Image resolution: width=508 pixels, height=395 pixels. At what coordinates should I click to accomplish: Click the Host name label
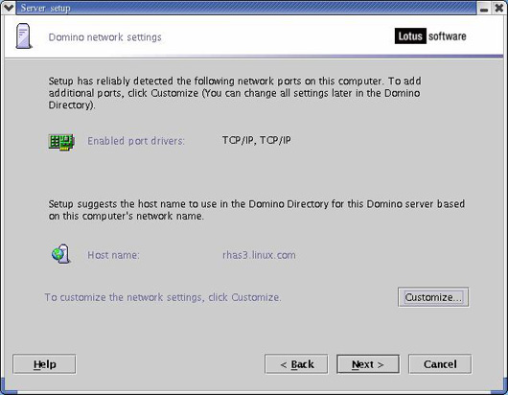point(113,255)
